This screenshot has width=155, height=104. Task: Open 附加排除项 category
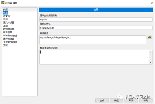click(9, 29)
